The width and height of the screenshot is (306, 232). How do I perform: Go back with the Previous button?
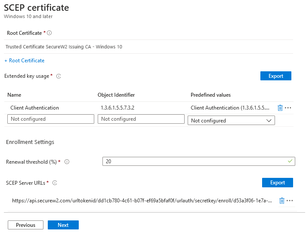coord(25,225)
